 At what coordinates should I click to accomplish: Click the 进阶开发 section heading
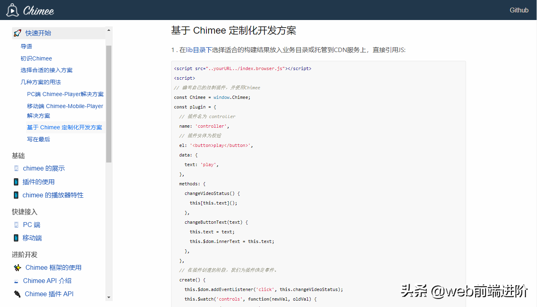[25, 255]
